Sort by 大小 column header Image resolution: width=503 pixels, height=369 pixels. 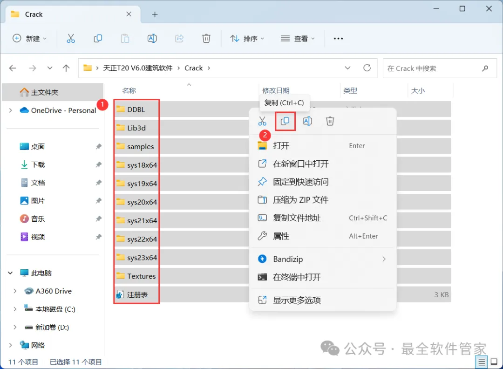point(418,90)
